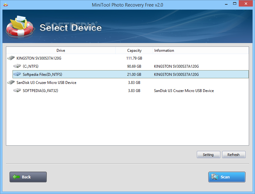The height and width of the screenshot is (194, 255).
Task: Click SanDisk information text in G: row
Action: [184, 90]
